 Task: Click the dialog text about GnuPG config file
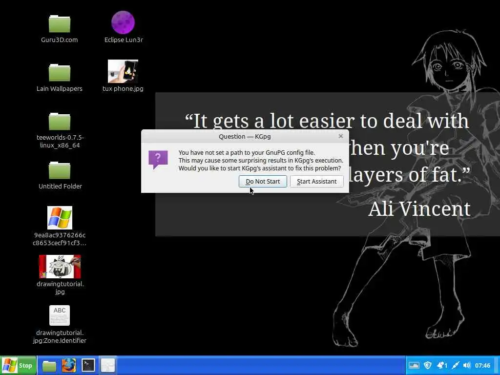[261, 160]
